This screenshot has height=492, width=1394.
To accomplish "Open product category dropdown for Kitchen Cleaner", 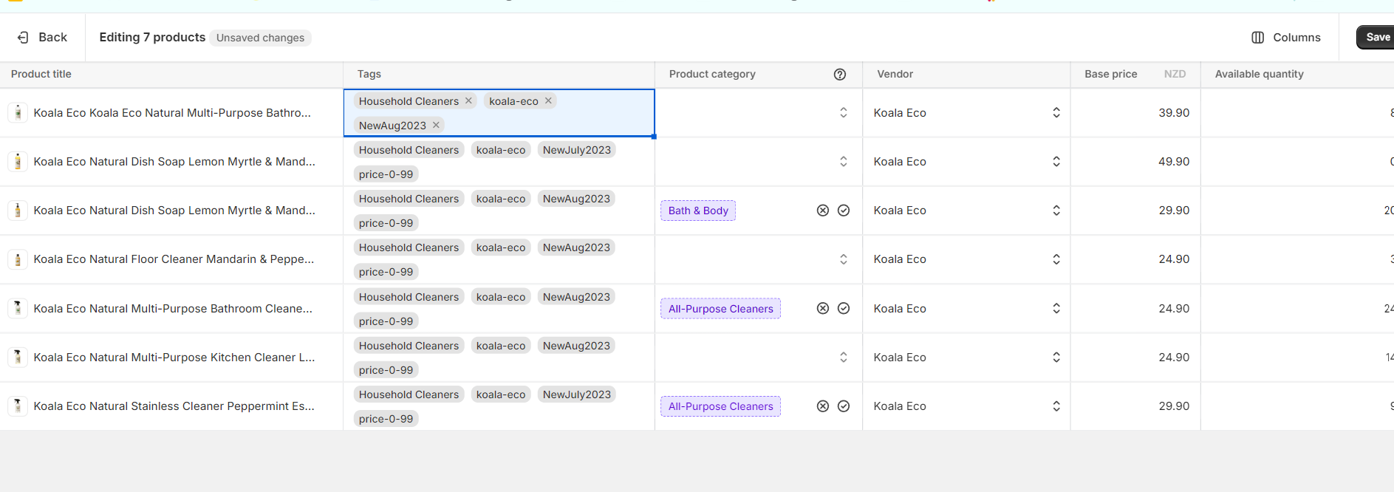I will click(x=844, y=358).
